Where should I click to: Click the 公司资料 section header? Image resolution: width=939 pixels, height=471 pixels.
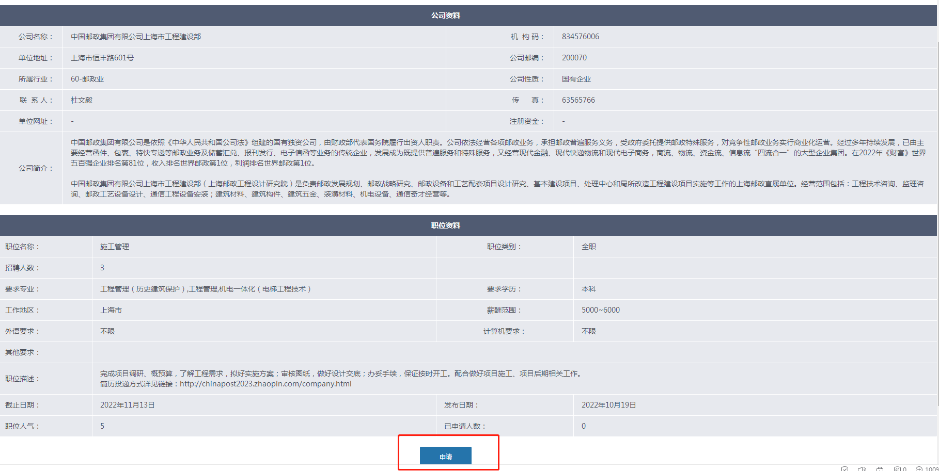point(445,15)
